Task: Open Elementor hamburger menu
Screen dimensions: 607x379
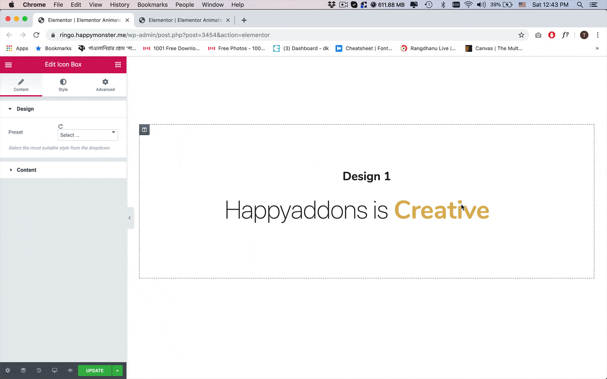Action: 8,64
